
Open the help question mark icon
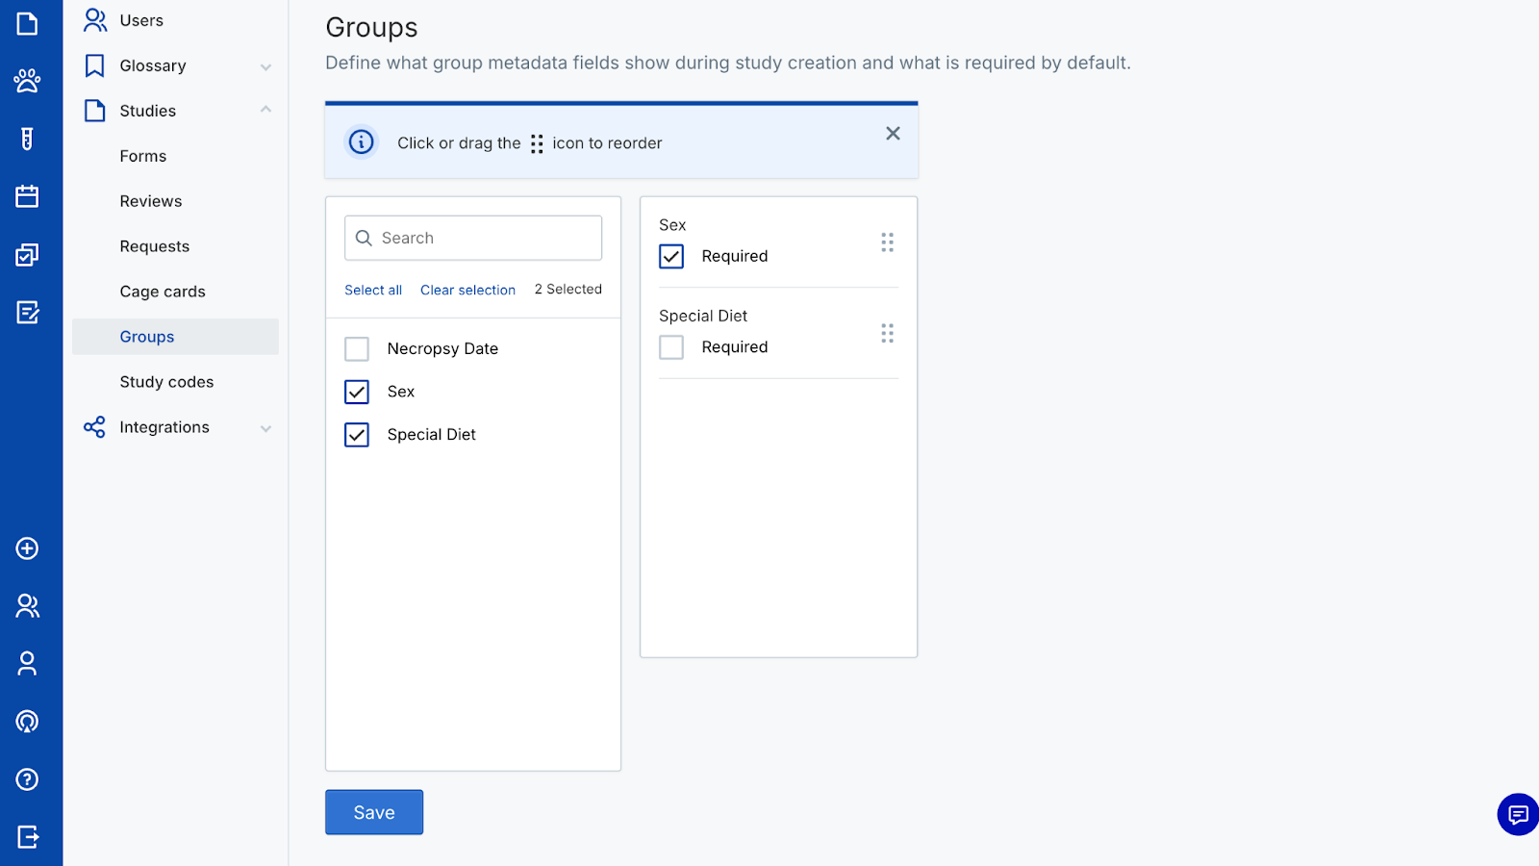click(x=27, y=779)
